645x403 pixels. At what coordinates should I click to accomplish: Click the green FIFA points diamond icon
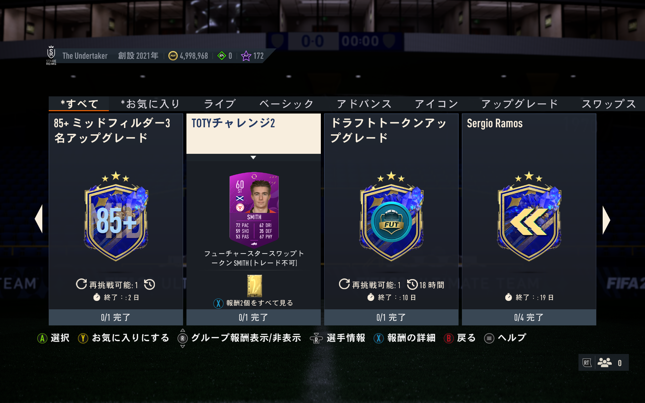222,56
